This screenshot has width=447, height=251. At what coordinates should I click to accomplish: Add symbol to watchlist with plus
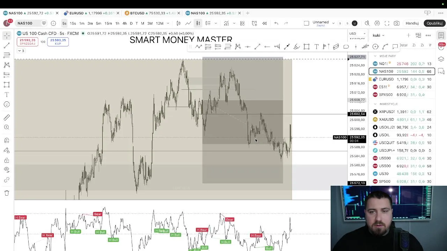tap(409, 35)
